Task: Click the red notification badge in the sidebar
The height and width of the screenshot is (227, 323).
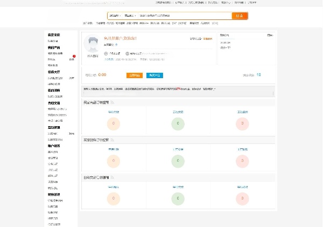Action: click(74, 56)
